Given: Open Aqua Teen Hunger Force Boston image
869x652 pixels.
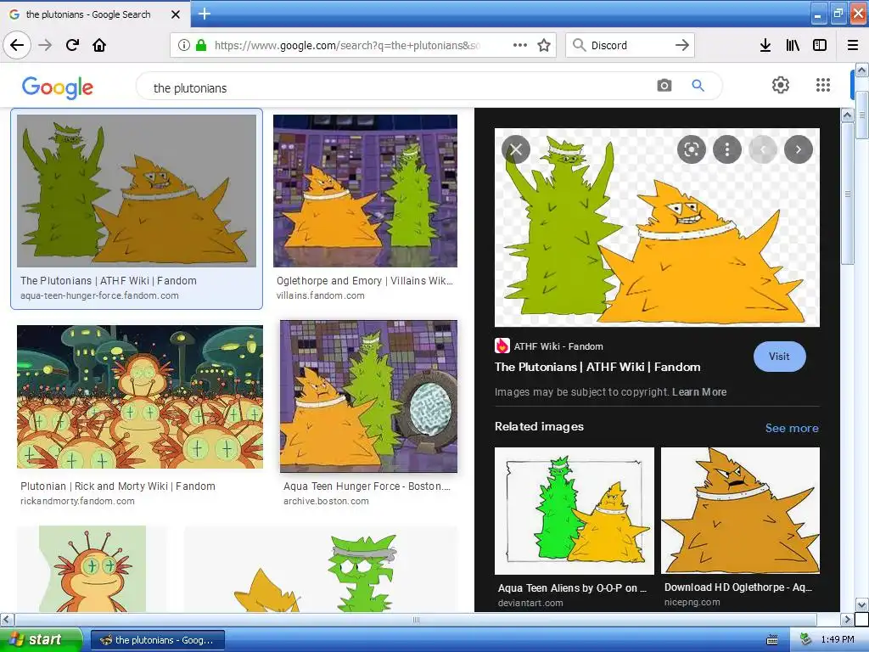Looking at the screenshot, I should [x=368, y=396].
